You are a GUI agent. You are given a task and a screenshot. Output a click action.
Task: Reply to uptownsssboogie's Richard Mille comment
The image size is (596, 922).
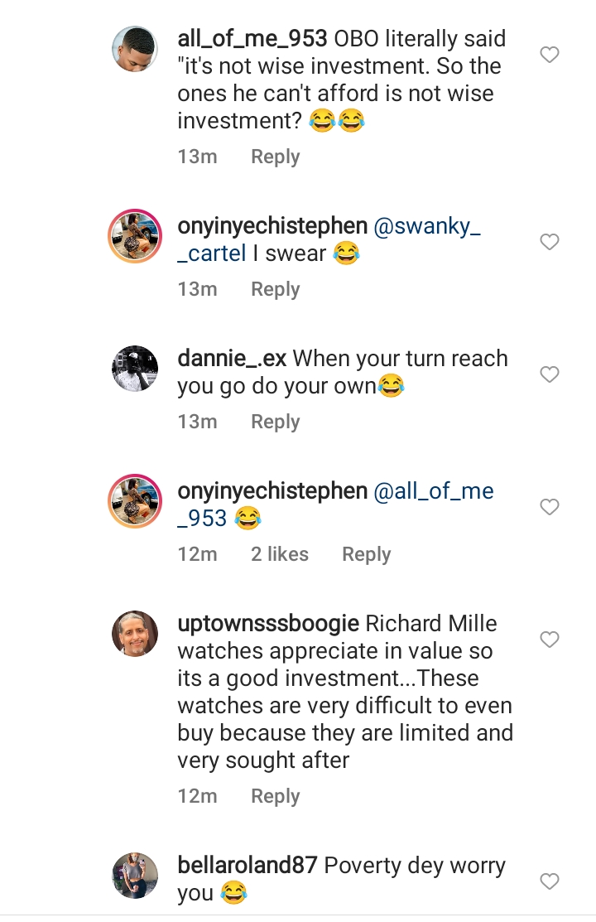pyautogui.click(x=275, y=796)
